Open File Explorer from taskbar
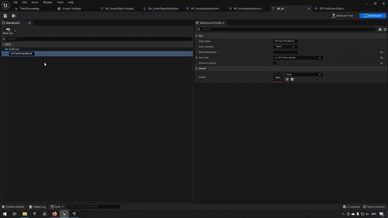 click(x=25, y=214)
